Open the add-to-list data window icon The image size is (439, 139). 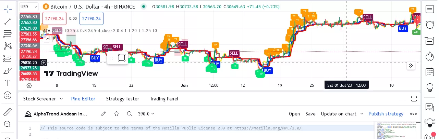pyautogui.click(x=429, y=40)
